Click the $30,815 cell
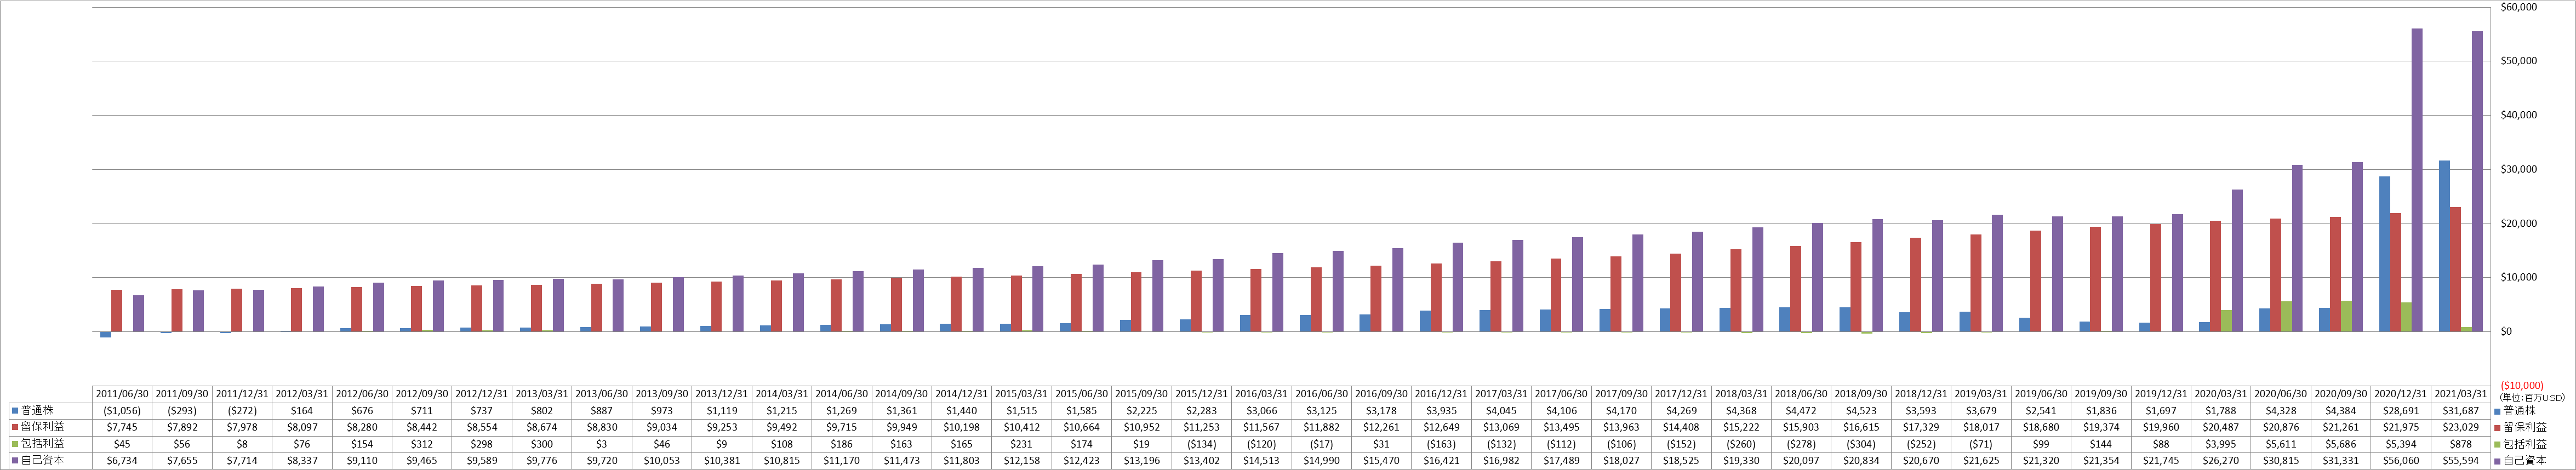This screenshot has height=470, width=2576. 2281,461
